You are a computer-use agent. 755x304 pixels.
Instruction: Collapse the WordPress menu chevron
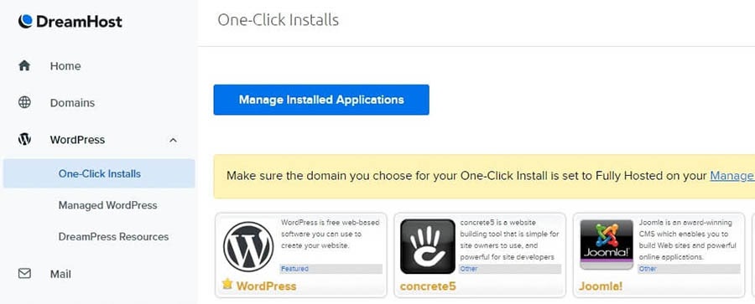coord(174,140)
